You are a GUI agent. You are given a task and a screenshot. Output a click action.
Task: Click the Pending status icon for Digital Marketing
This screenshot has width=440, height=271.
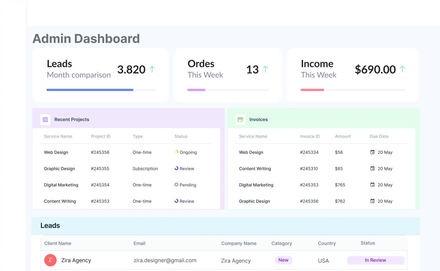(x=176, y=185)
